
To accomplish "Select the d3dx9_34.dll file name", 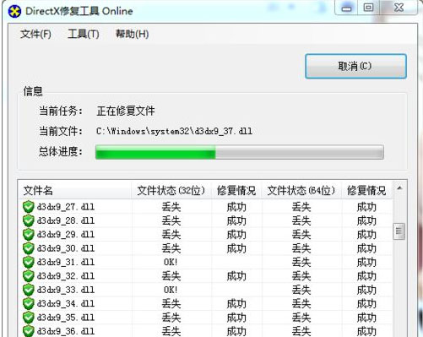I will click(x=66, y=303).
